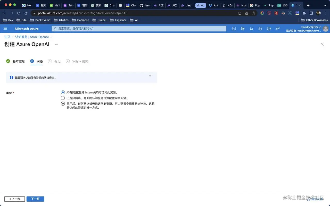Open a new browser tab with plus

pyautogui.click(x=308, y=5)
